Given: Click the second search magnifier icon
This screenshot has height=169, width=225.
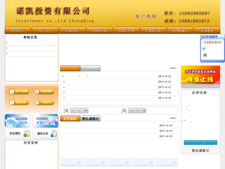Looking at the screenshot, I should 124,111.
